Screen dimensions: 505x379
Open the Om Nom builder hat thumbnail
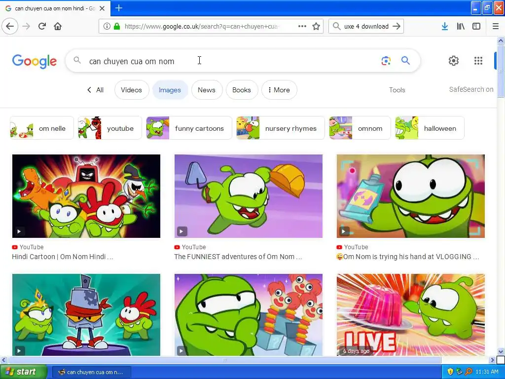point(249,196)
